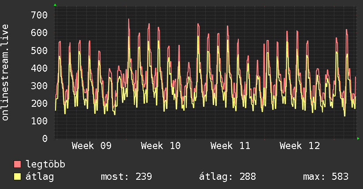
Task: Click the yellow átlag legend swatch
Action: pyautogui.click(x=17, y=177)
